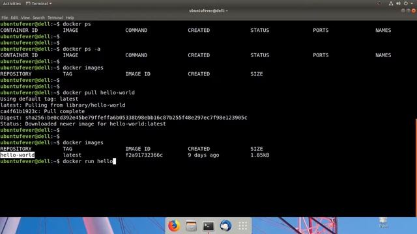The height and width of the screenshot is (234, 417).
Task: Open the Terminal app menu in top bar
Action: [39, 3]
